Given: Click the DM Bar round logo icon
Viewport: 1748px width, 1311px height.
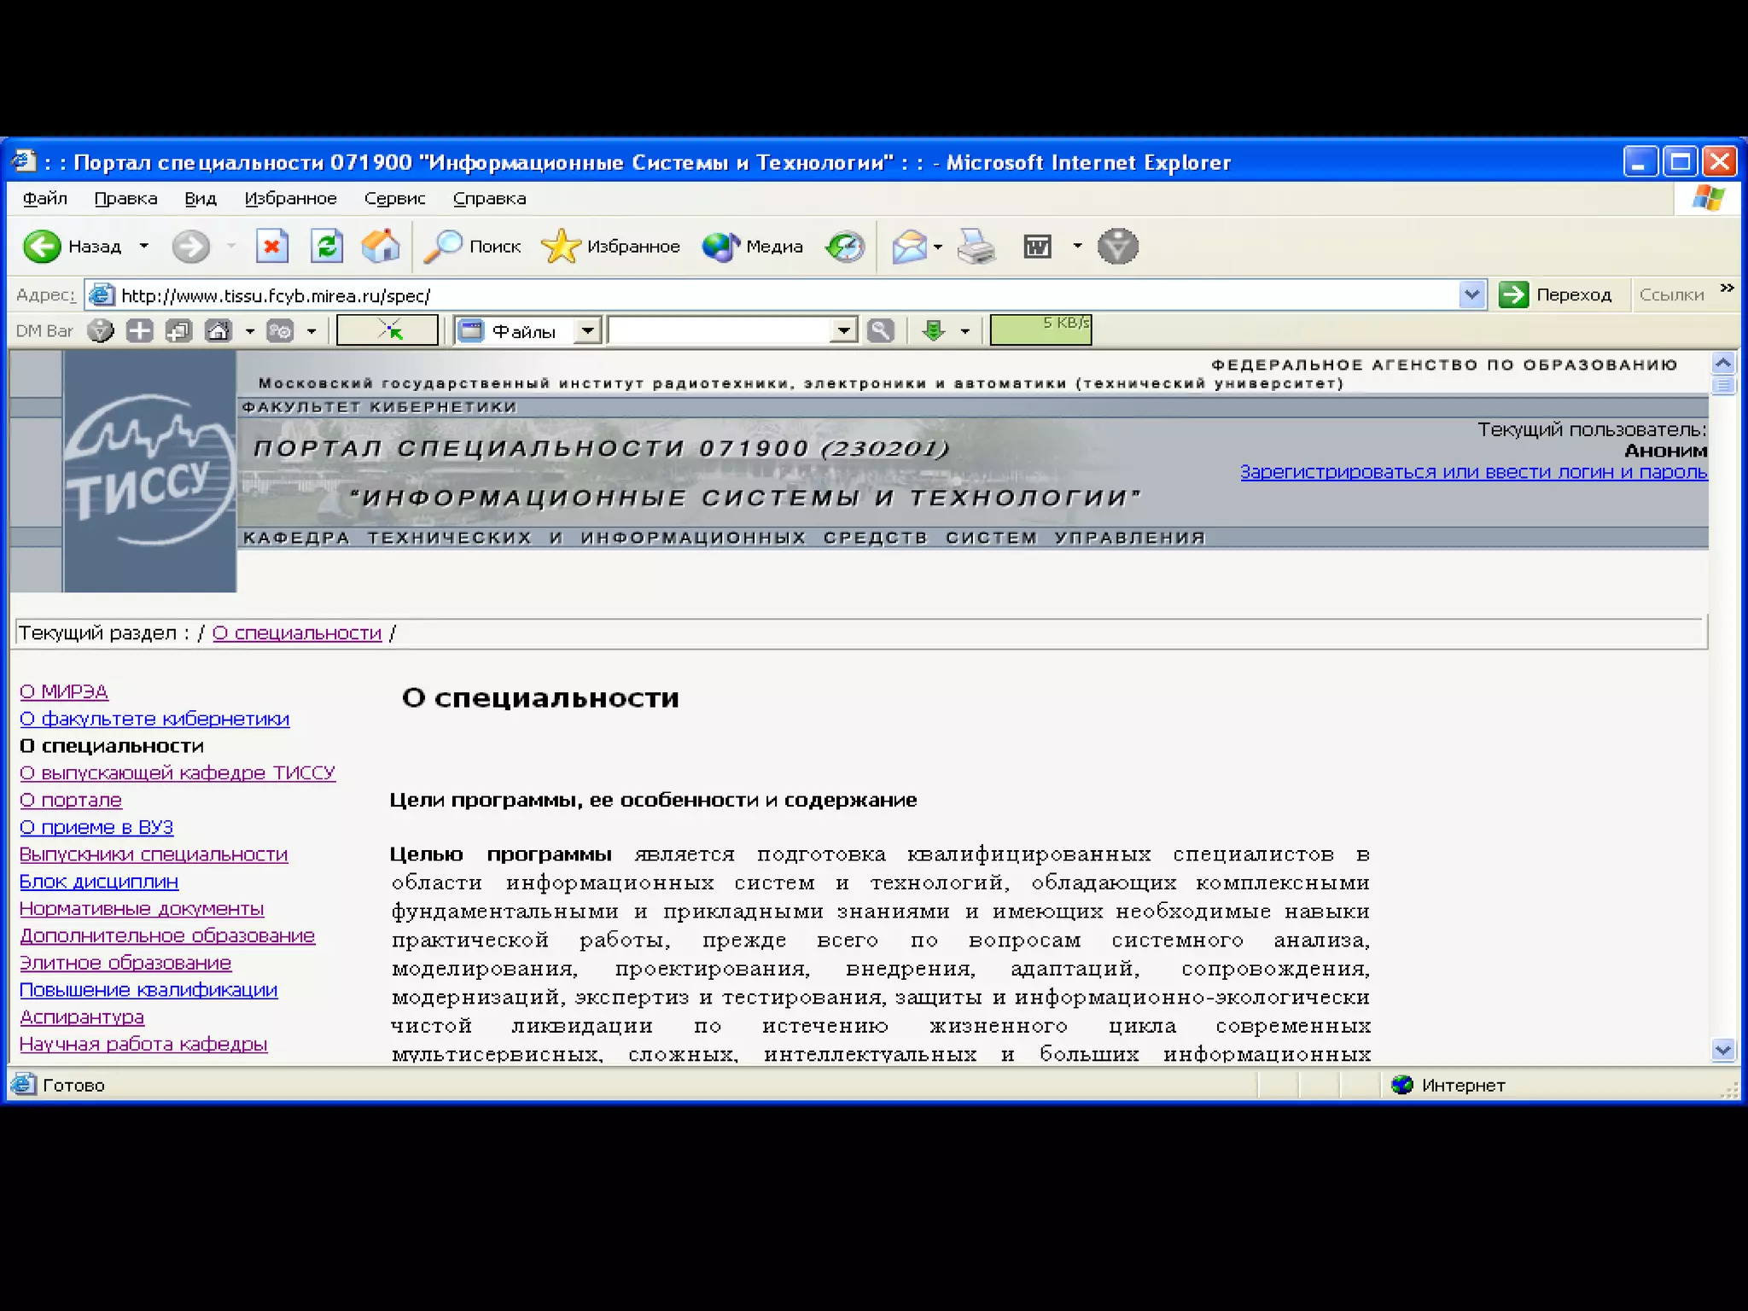Looking at the screenshot, I should (x=101, y=330).
